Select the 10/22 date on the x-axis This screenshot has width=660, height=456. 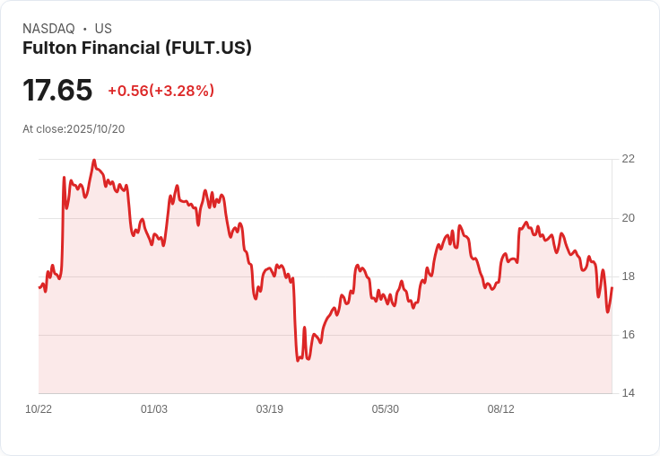click(39, 409)
